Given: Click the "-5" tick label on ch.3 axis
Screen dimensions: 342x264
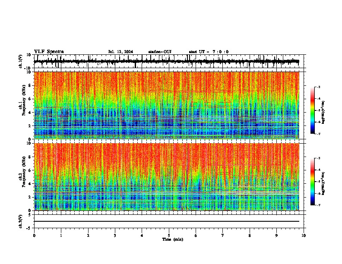Looking at the screenshot, I should point(29,228).
